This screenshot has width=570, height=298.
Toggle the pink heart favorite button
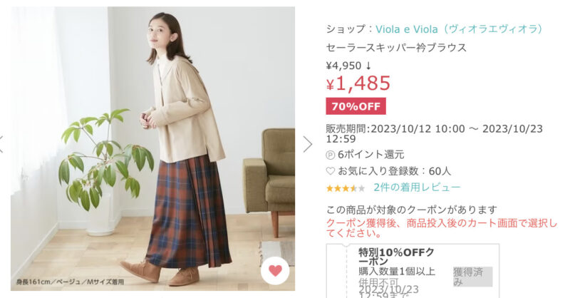[275, 271]
